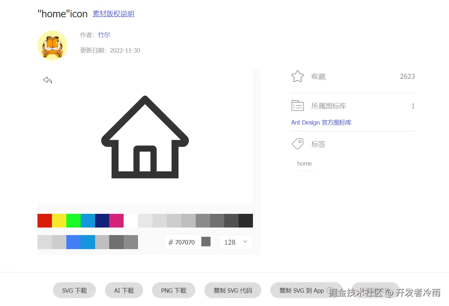
Task: Open author 竹尔's profile link
Action: (104, 35)
